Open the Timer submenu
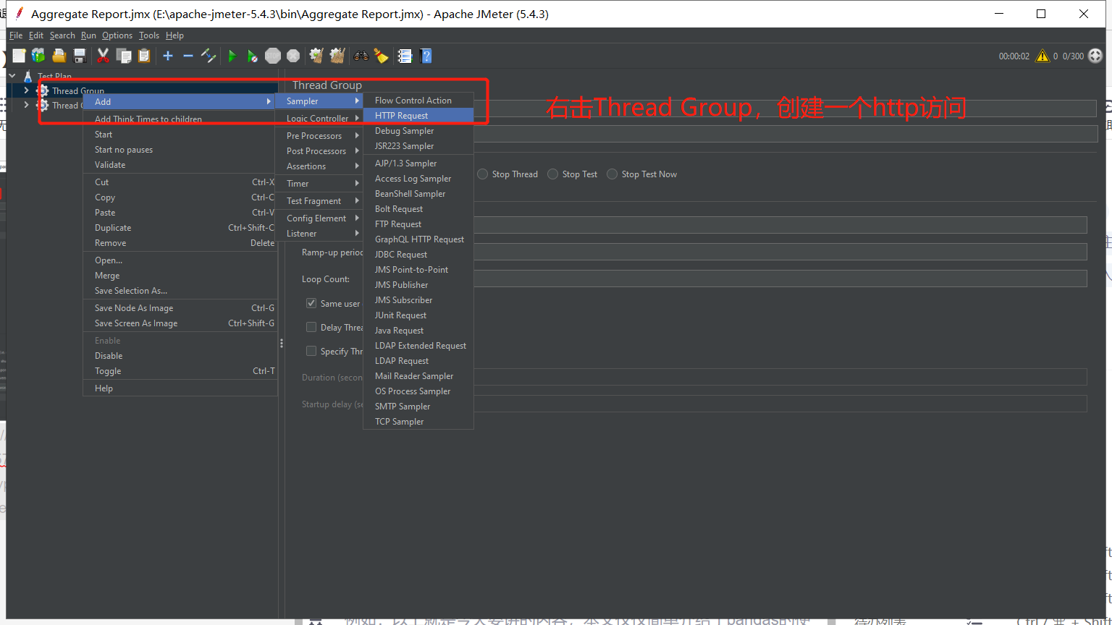Image resolution: width=1112 pixels, height=625 pixels. (319, 184)
